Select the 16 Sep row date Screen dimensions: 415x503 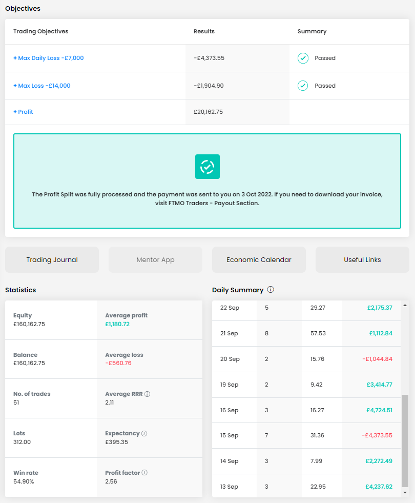point(229,410)
